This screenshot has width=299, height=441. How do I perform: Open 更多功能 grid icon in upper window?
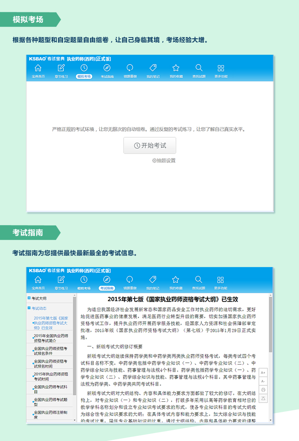pos(221,71)
